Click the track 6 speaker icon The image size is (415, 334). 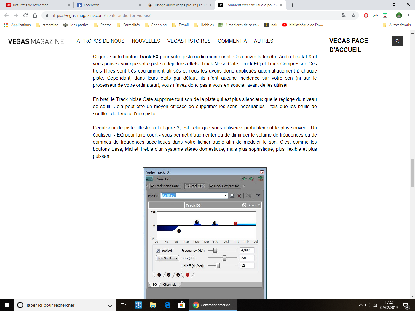click(x=149, y=179)
